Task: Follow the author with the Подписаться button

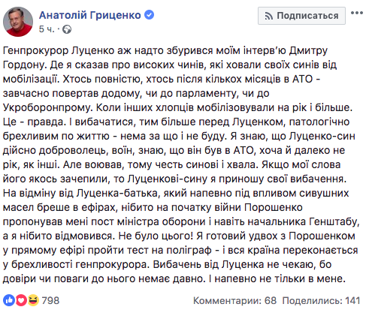Action: pyautogui.click(x=301, y=16)
